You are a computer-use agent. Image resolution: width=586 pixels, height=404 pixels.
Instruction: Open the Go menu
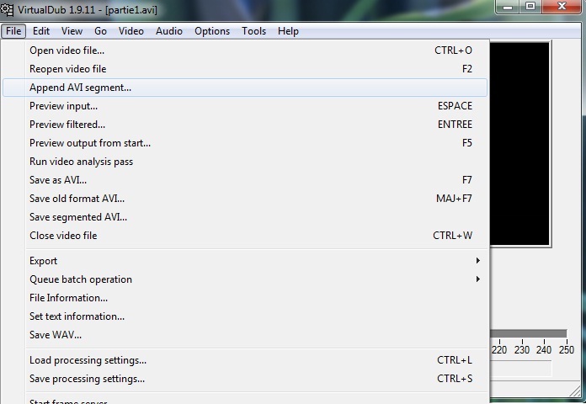coord(100,31)
